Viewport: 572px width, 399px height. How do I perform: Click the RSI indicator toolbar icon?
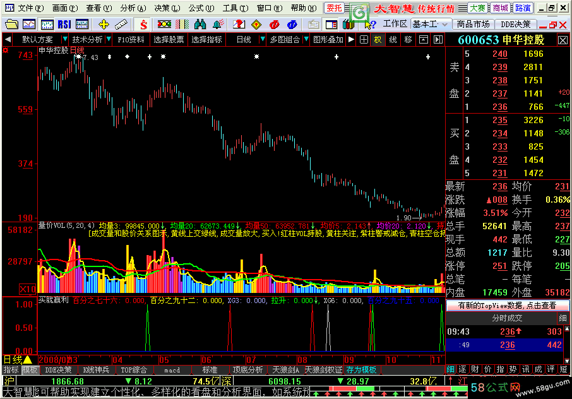coord(64,24)
